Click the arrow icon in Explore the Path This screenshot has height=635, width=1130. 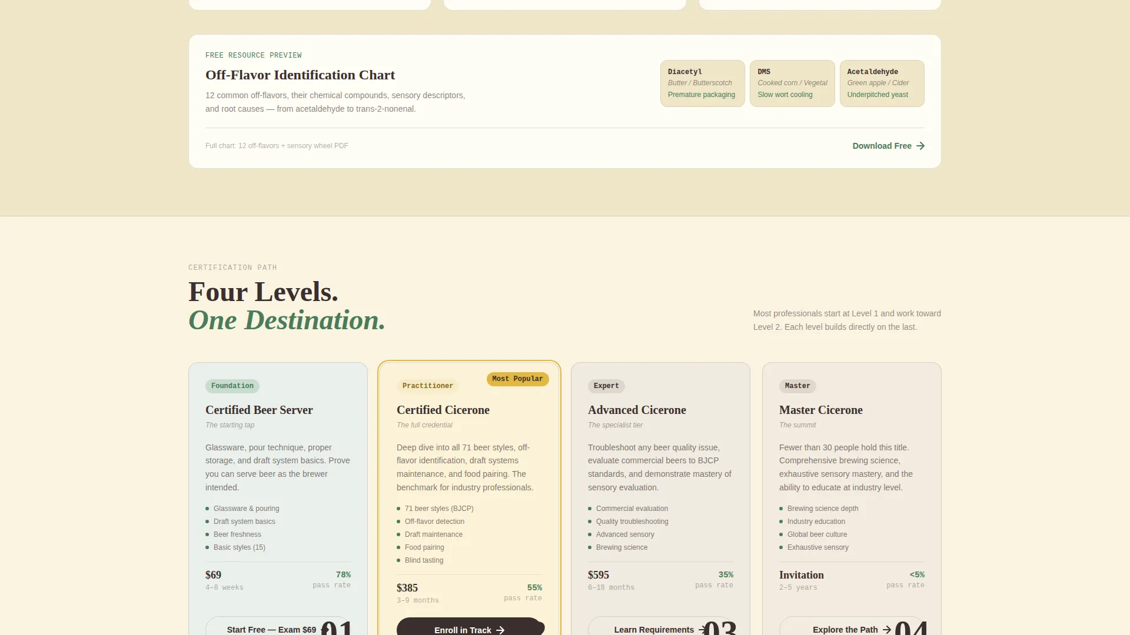coord(887,630)
